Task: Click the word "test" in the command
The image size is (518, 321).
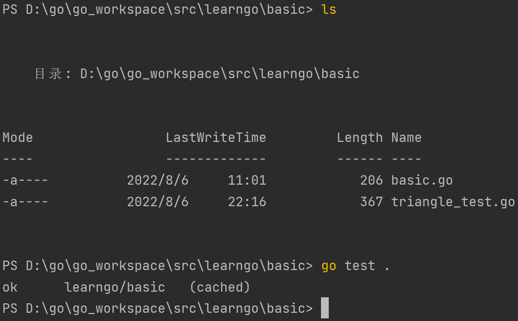Action: [x=359, y=266]
